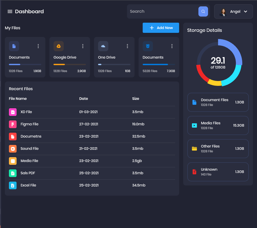Open the One Drive card three-dot menu

[x=127, y=46]
